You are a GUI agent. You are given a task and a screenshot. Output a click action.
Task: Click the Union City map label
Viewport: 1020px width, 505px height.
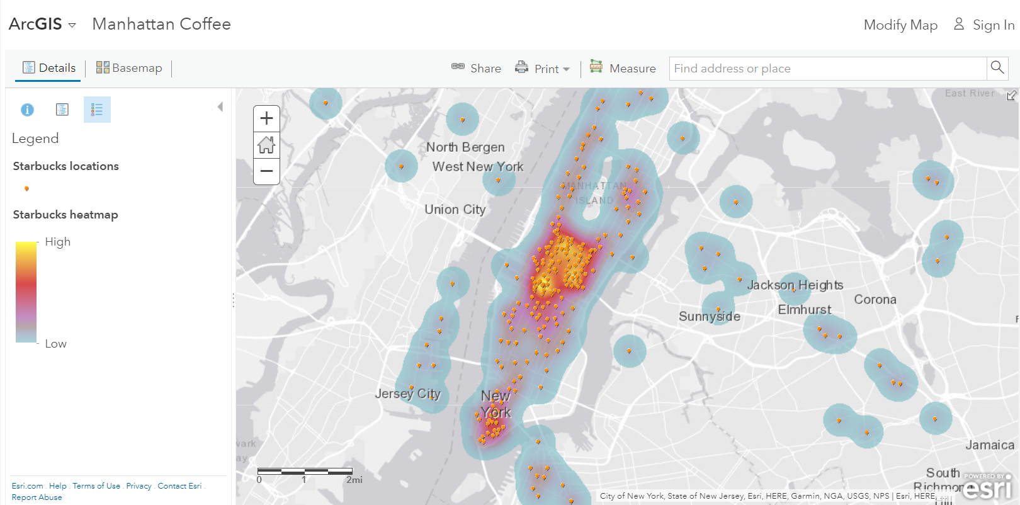point(455,210)
